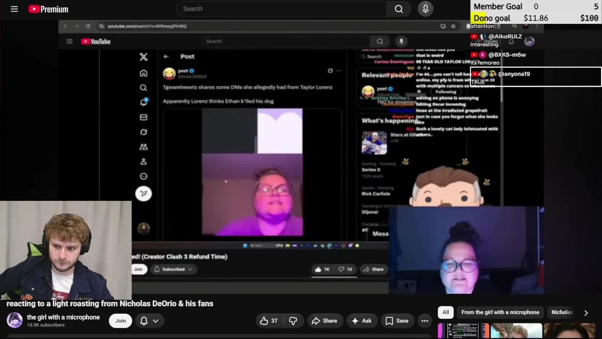
Task: Click X Grok icon in sidebar
Action: pyautogui.click(x=143, y=132)
